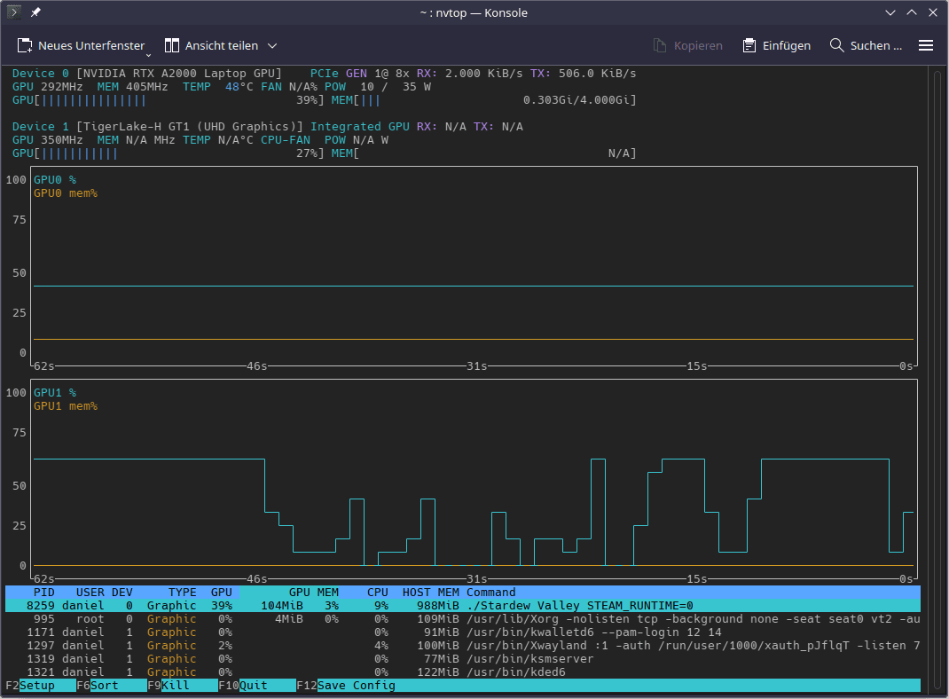The width and height of the screenshot is (949, 699).
Task: Click the 48°C temperature reading
Action: (239, 87)
